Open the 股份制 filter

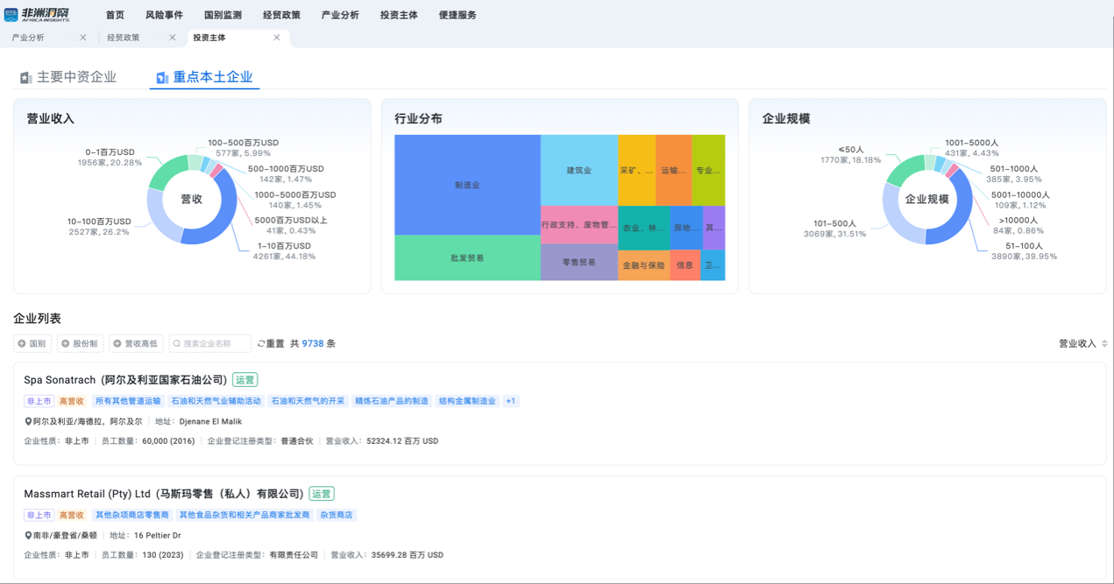point(80,344)
